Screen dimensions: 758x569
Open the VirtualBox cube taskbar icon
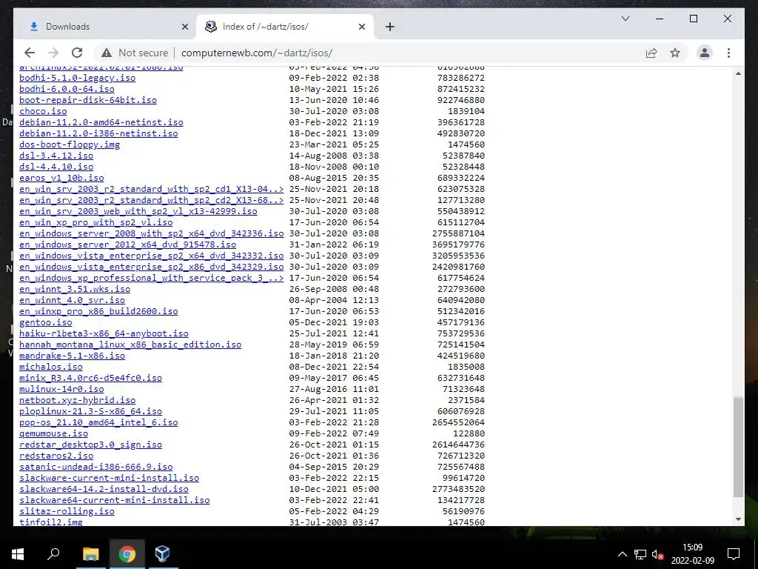pyautogui.click(x=162, y=554)
